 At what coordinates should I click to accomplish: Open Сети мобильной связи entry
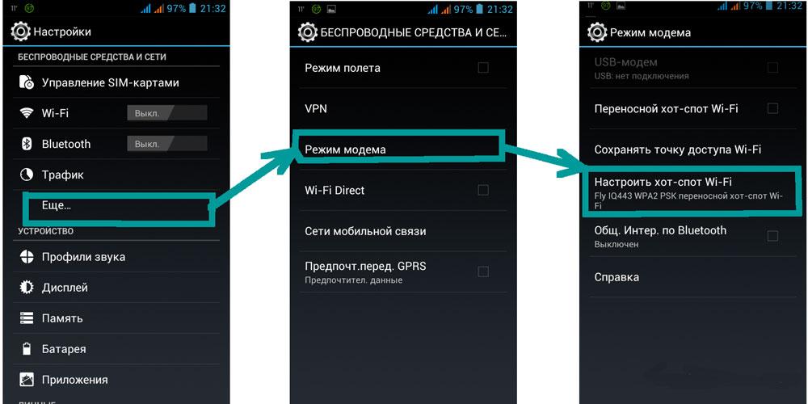(403, 231)
